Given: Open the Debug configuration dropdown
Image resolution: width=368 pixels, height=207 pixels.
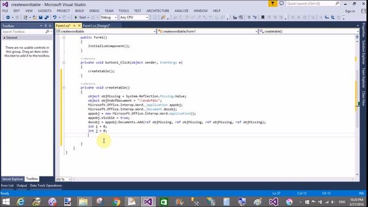Looking at the screenshot, I should point(109,17).
